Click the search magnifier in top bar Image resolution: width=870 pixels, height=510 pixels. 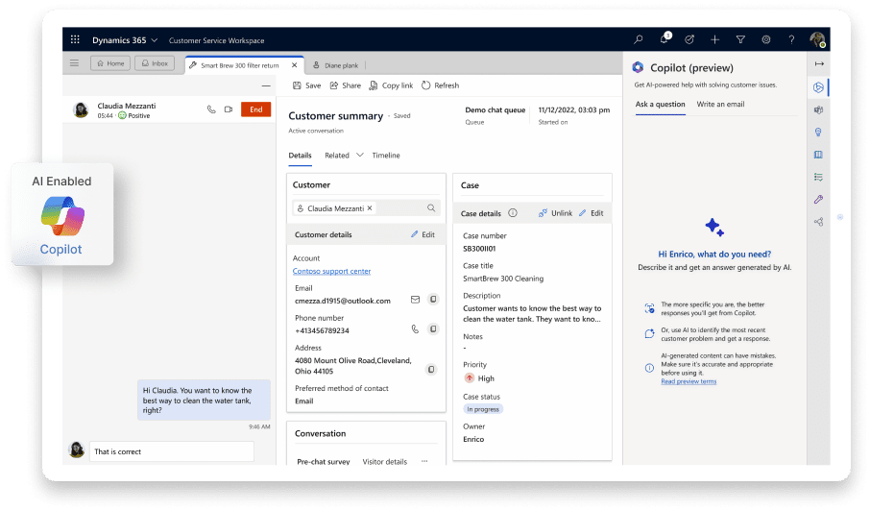(639, 39)
